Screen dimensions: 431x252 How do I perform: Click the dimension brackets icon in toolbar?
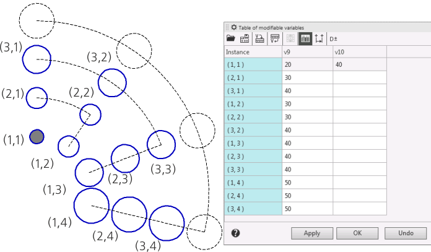click(319, 38)
